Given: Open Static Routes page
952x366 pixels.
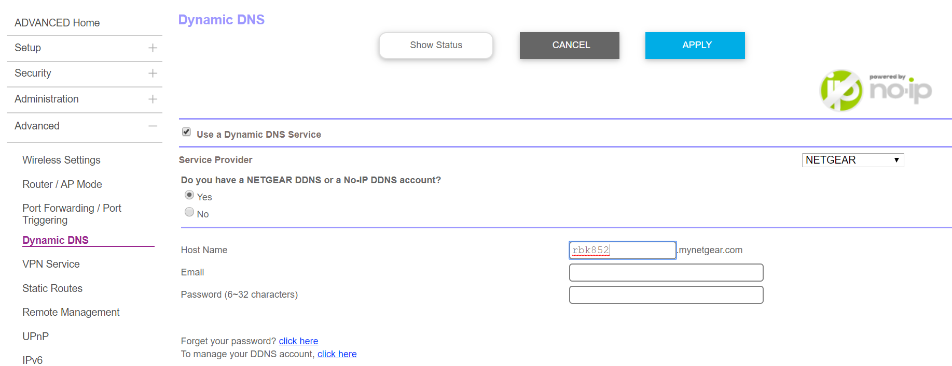Looking at the screenshot, I should [x=52, y=288].
